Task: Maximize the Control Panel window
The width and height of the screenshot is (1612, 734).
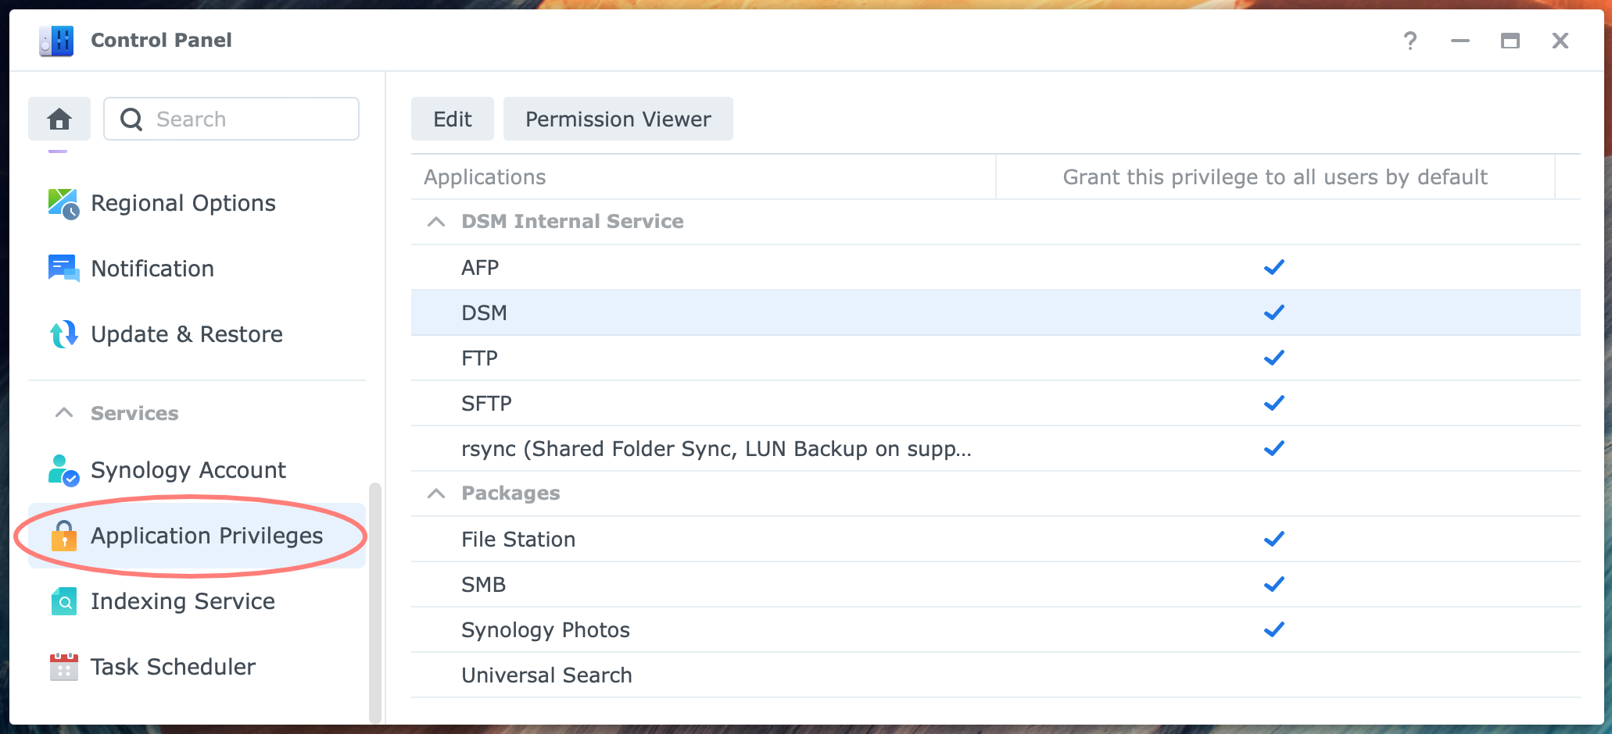Action: pyautogui.click(x=1510, y=41)
